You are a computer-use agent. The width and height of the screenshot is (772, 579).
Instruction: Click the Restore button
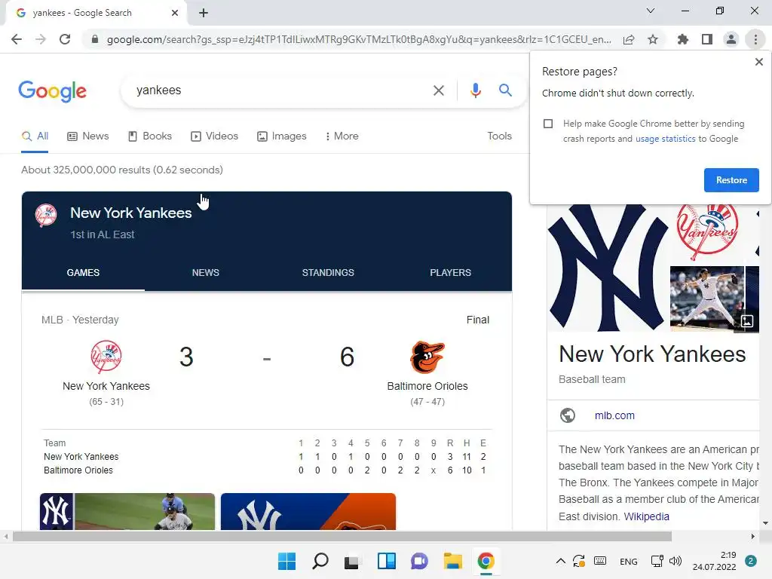tap(731, 180)
